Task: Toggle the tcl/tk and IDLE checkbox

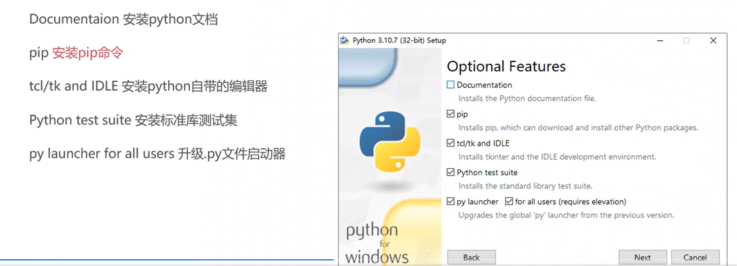Action: pyautogui.click(x=450, y=143)
